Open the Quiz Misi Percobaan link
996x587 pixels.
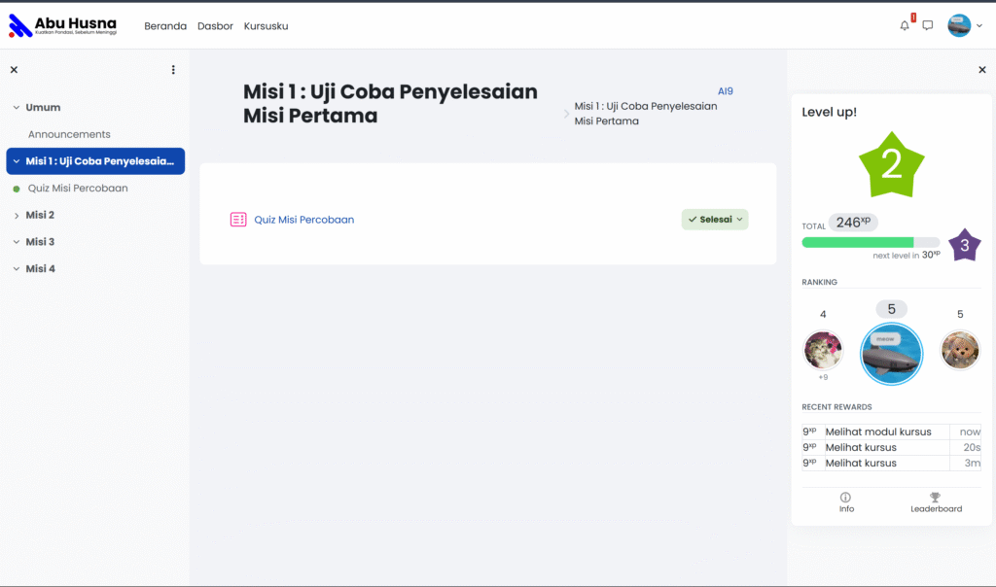click(304, 220)
